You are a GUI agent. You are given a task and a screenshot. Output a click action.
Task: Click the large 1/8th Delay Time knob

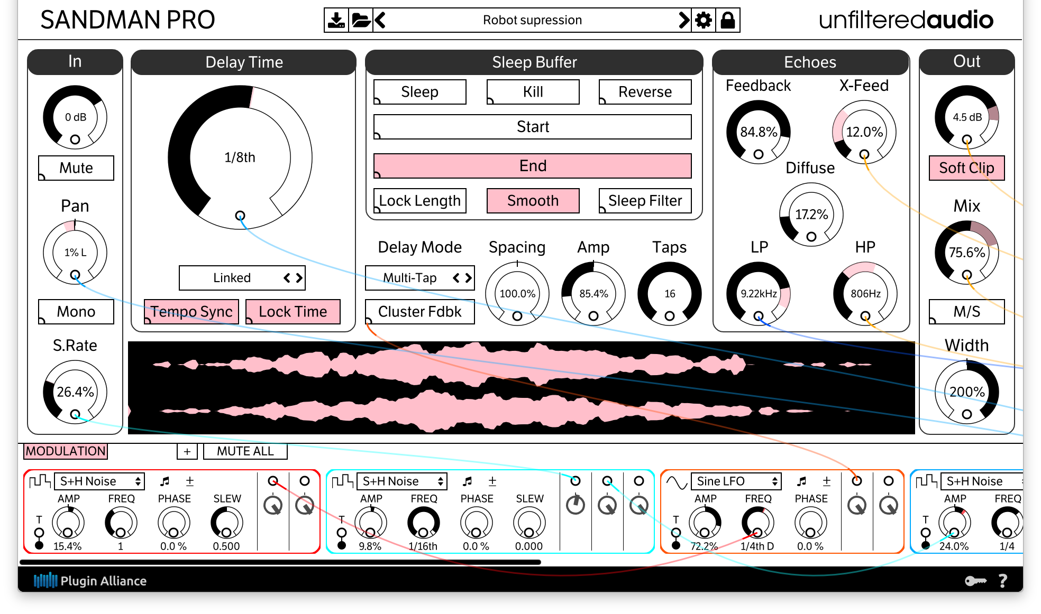[x=240, y=157]
